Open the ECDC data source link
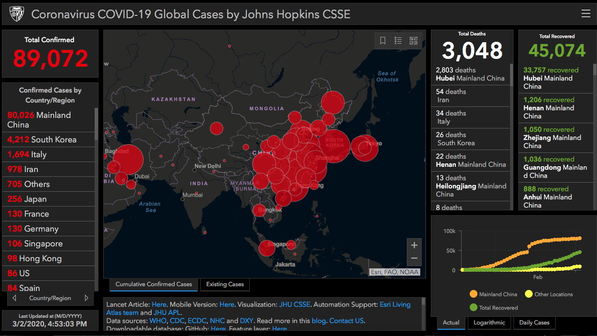Viewport: 597px width, 336px height. [197, 321]
